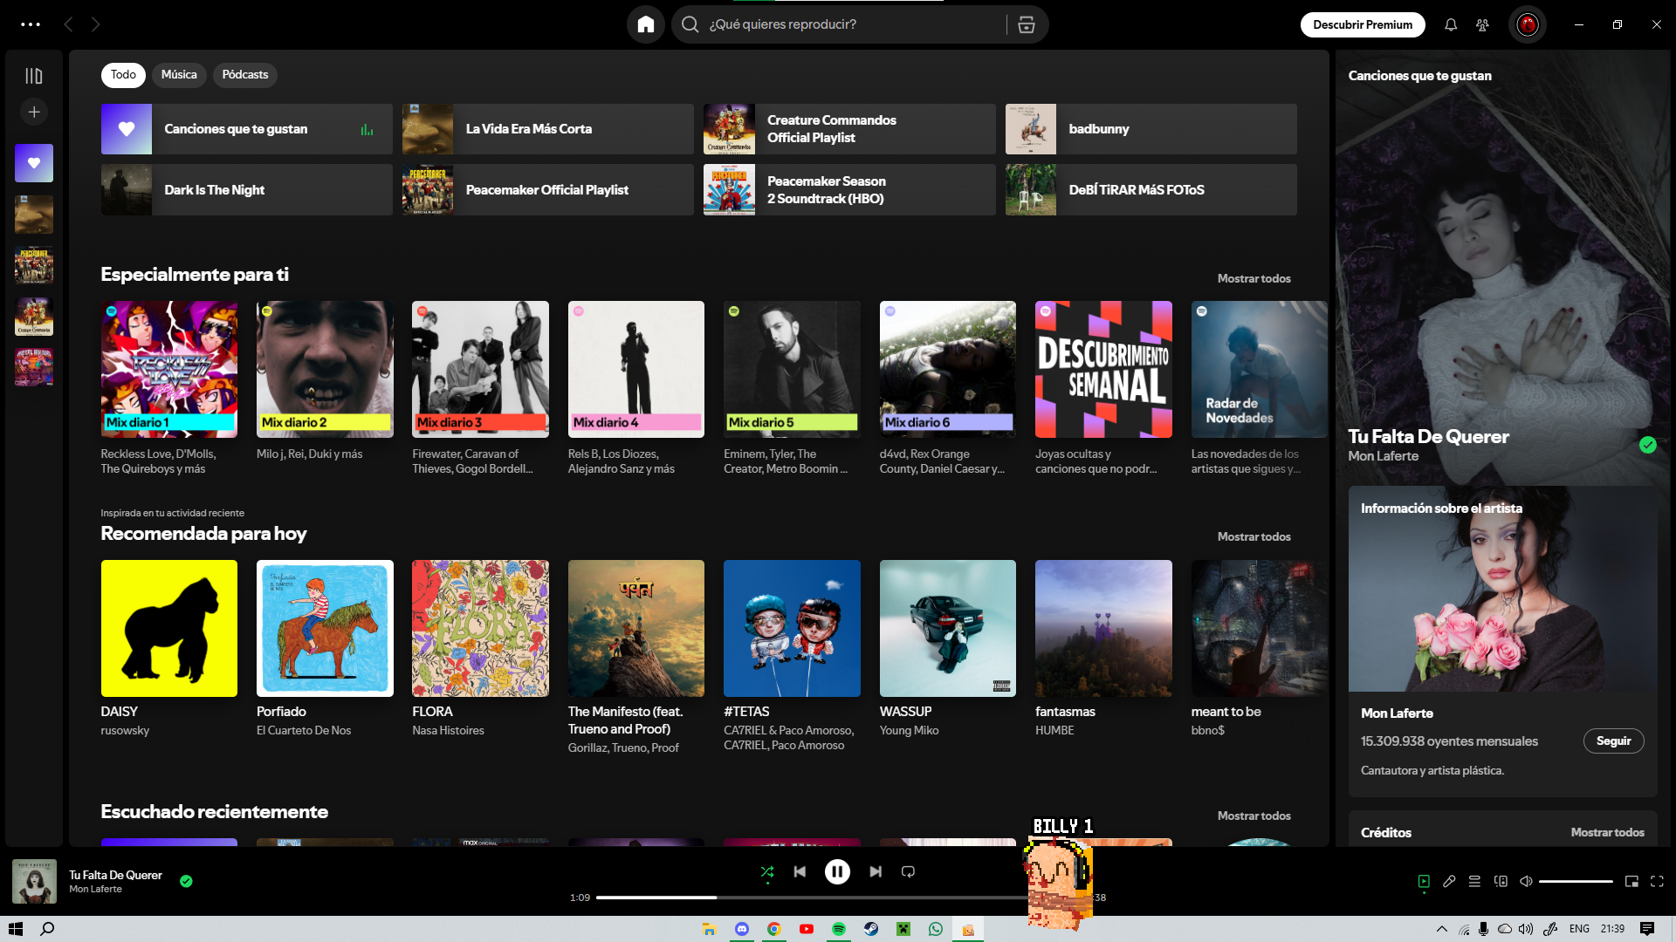This screenshot has height=942, width=1676.
Task: Open the miniplayer icon
Action: (1631, 881)
